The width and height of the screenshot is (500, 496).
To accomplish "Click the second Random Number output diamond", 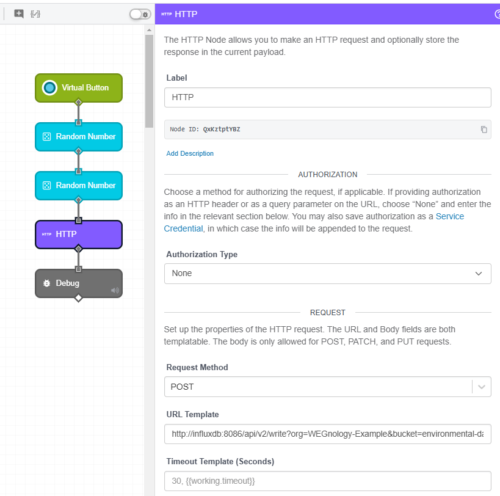I will [x=78, y=200].
